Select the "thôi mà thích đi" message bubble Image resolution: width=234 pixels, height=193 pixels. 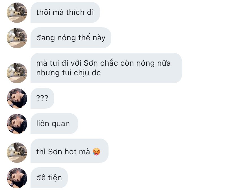click(x=65, y=12)
